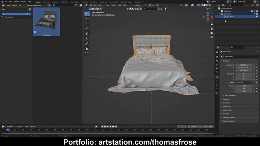This screenshot has height=146, width=260.
Task: Select the Cursor tool in viewport toolbar
Action: pos(87,19)
